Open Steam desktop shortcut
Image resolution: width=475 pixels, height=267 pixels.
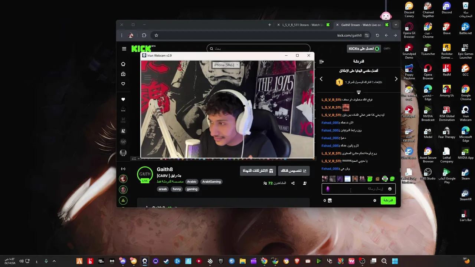(x=465, y=174)
